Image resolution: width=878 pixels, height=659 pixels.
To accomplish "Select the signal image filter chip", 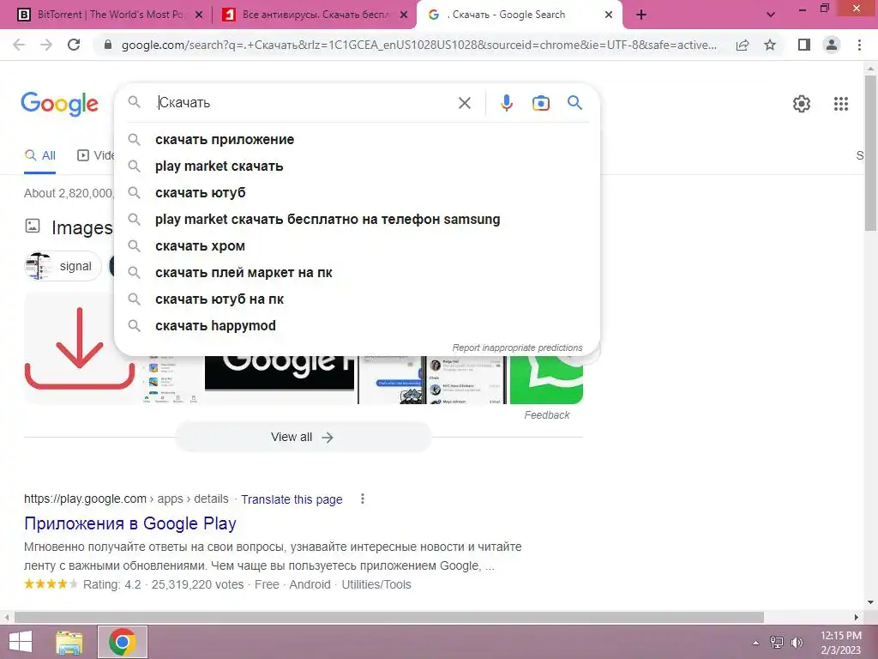I will pyautogui.click(x=62, y=266).
